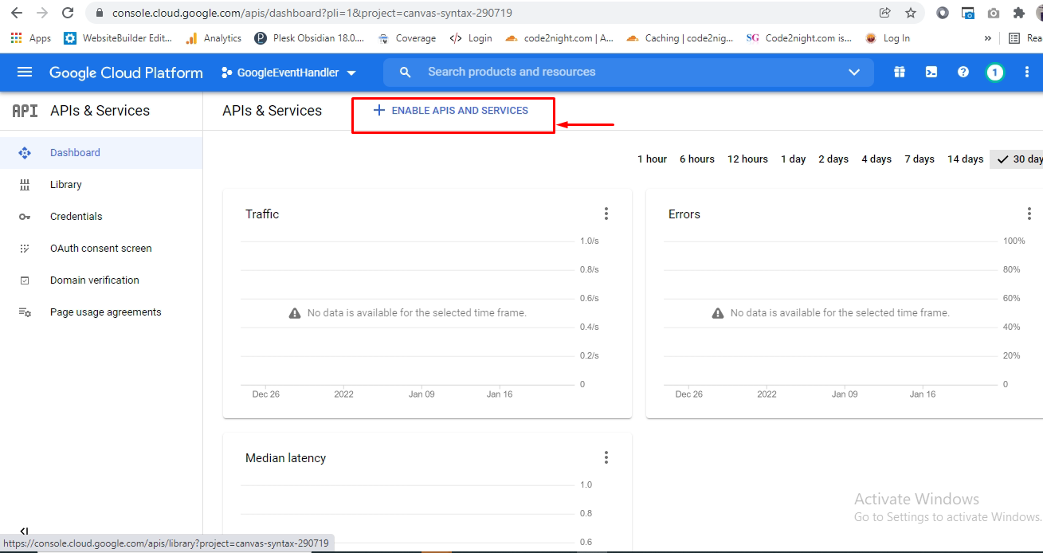
Task: Bookmark this page with the star icon
Action: tap(911, 13)
